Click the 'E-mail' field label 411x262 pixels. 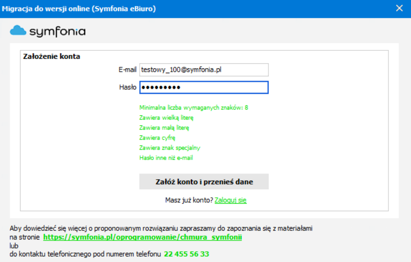[x=128, y=70]
